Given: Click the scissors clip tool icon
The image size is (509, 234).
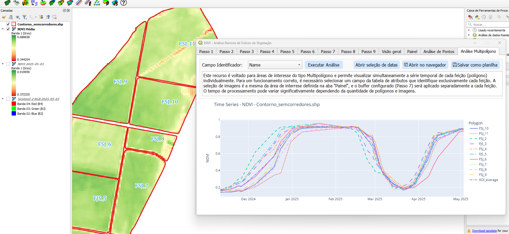Looking at the screenshot, I should click(x=16, y=3).
